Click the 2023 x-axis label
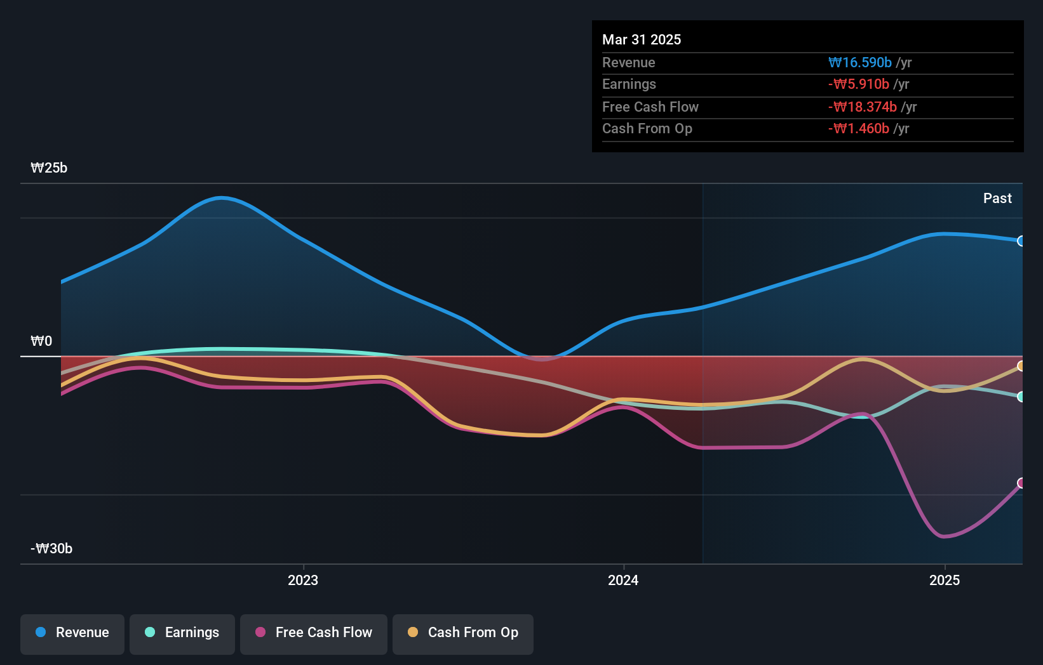The width and height of the screenshot is (1043, 665). (303, 580)
